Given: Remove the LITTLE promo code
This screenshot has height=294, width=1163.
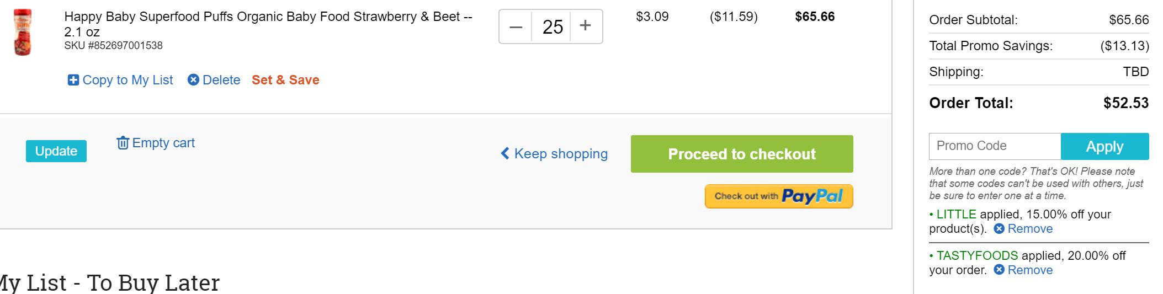Looking at the screenshot, I should click(1029, 229).
